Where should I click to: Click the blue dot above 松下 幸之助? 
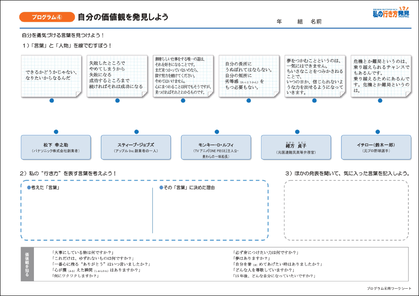coord(56,132)
